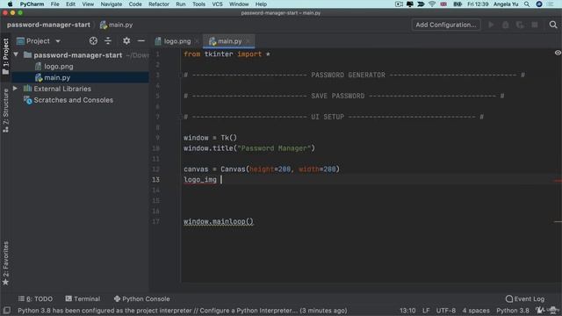This screenshot has width=562, height=316.
Task: Open Python 3.8 interpreter selector
Action: click(x=513, y=311)
